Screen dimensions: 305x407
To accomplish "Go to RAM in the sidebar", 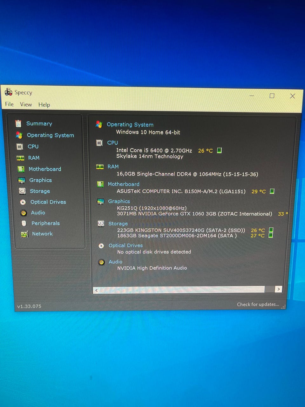I will pyautogui.click(x=34, y=158).
